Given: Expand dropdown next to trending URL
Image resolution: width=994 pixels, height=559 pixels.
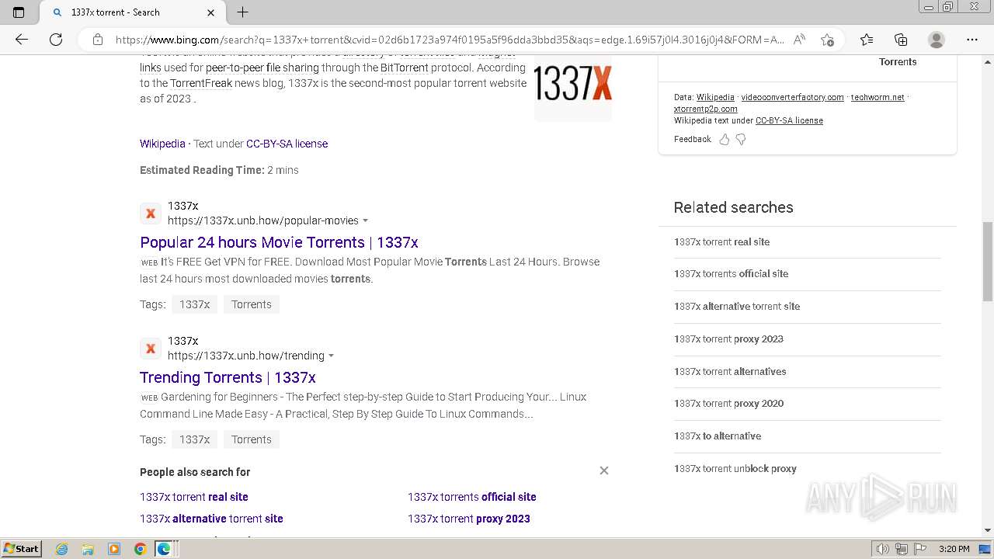Looking at the screenshot, I should point(332,356).
